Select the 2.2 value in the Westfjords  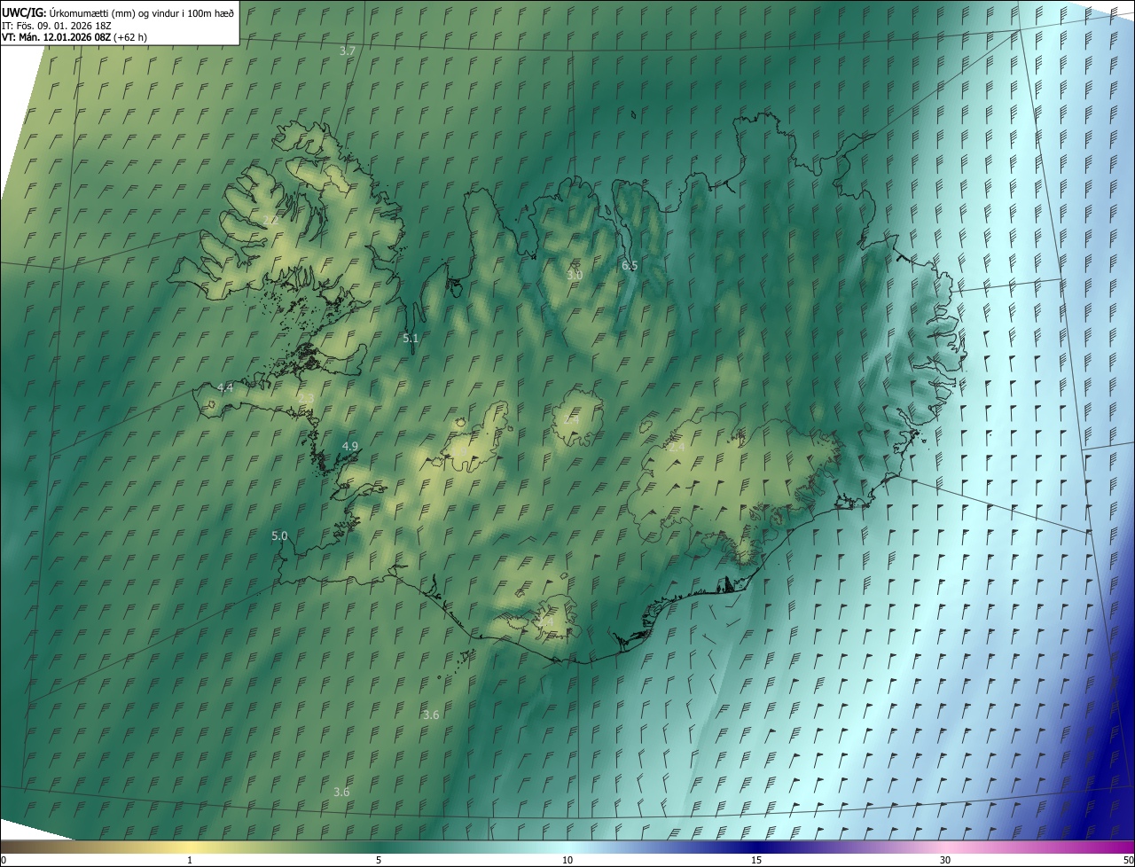click(x=271, y=220)
